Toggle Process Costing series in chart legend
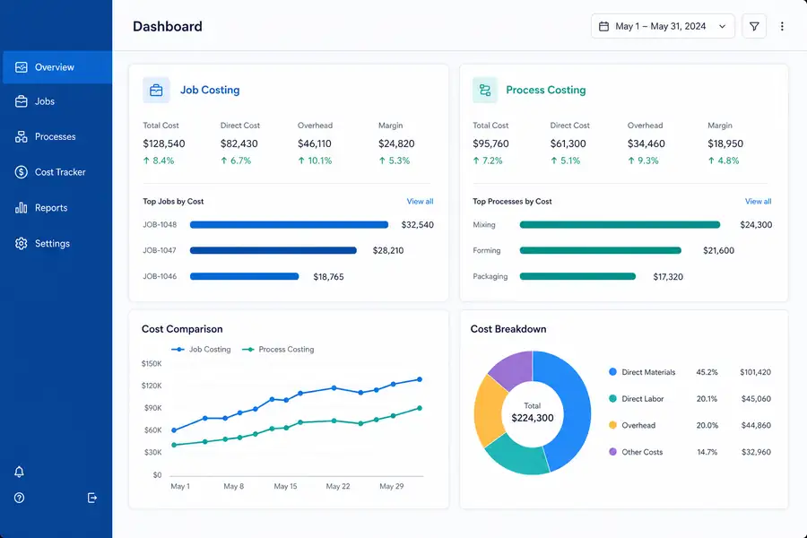The height and width of the screenshot is (538, 807). point(278,349)
